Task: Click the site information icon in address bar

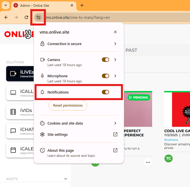Action: [38, 17]
